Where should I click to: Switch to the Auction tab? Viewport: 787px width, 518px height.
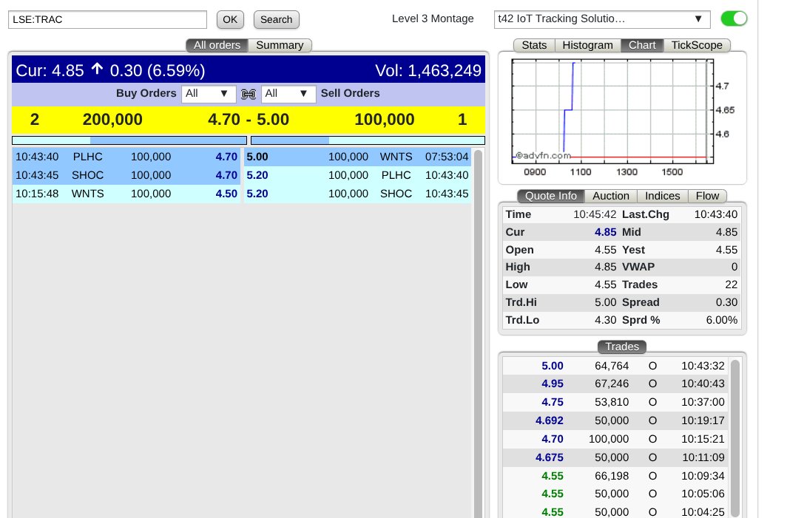[611, 196]
